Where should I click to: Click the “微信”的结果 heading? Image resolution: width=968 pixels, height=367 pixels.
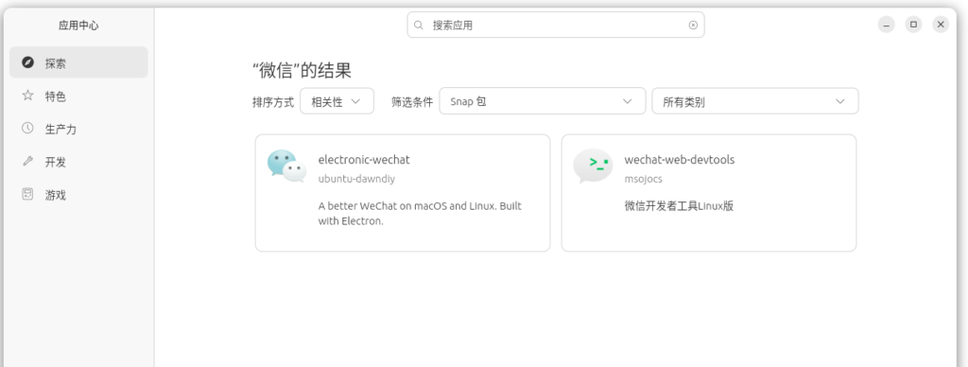click(302, 70)
